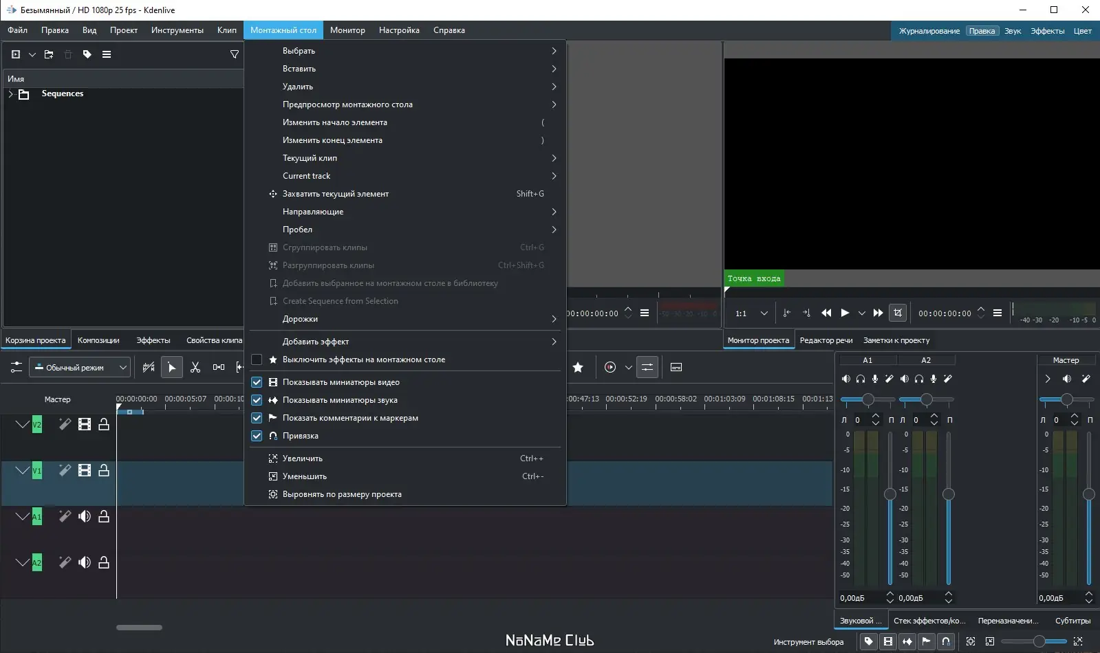The image size is (1100, 653).
Task: Adjust the A1 balance slider
Action: [868, 399]
